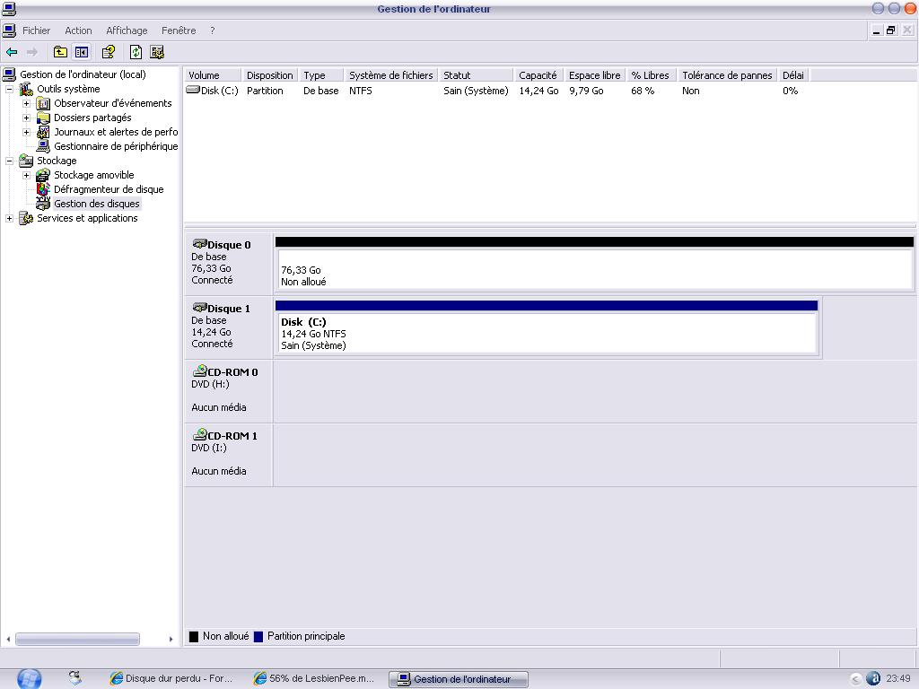The image size is (919, 689).
Task: Select the Disk (C:) partition block
Action: pyautogui.click(x=546, y=333)
